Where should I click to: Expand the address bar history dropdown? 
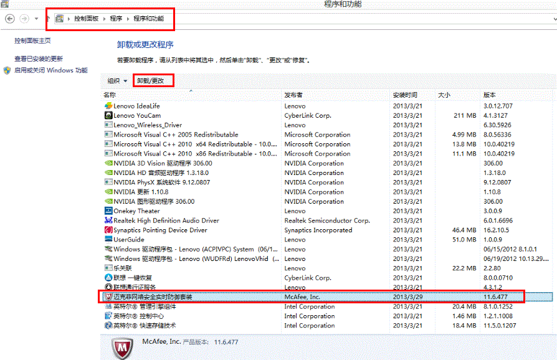point(554,19)
